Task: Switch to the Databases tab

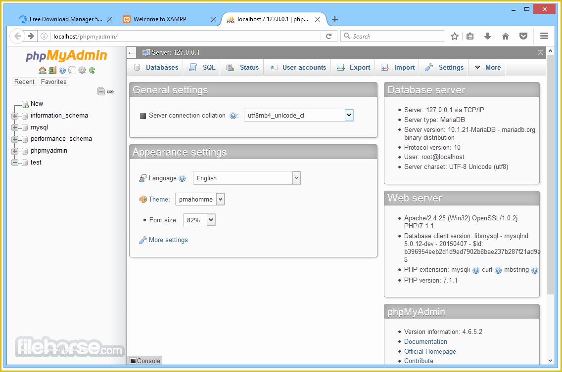Action: coord(156,67)
